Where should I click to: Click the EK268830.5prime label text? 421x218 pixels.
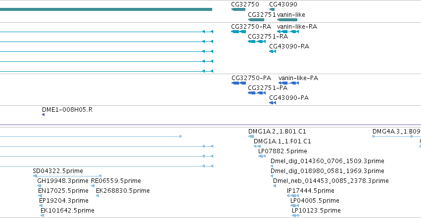(123, 191)
